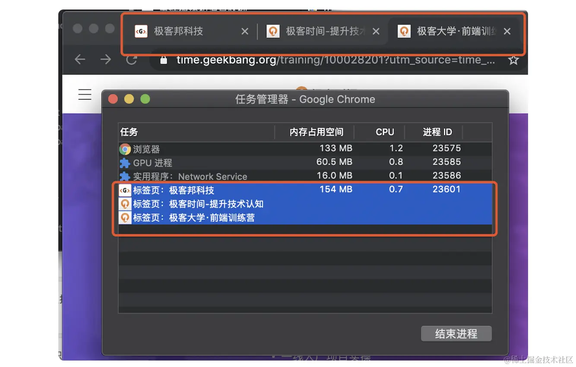
Task: Click the browser back arrow
Action: pyautogui.click(x=80, y=60)
